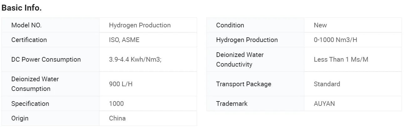
Task: Click the Standard transport package value
Action: coord(327,84)
